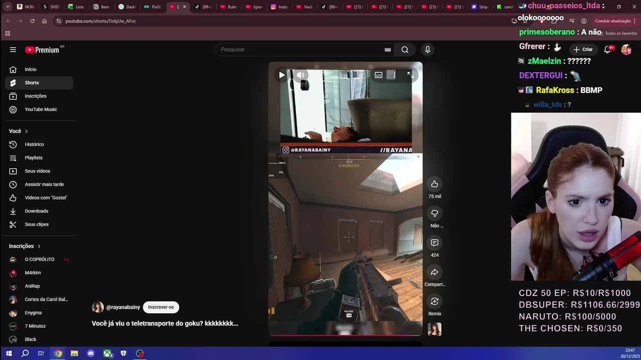This screenshot has height=360, width=641.
Task: Open YouTube Music from the sidebar
Action: (39, 109)
